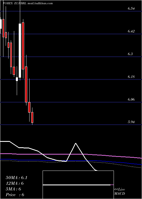Click the MACD box white horizontal line
The width and height of the screenshot is (142, 199).
(x=77, y=185)
